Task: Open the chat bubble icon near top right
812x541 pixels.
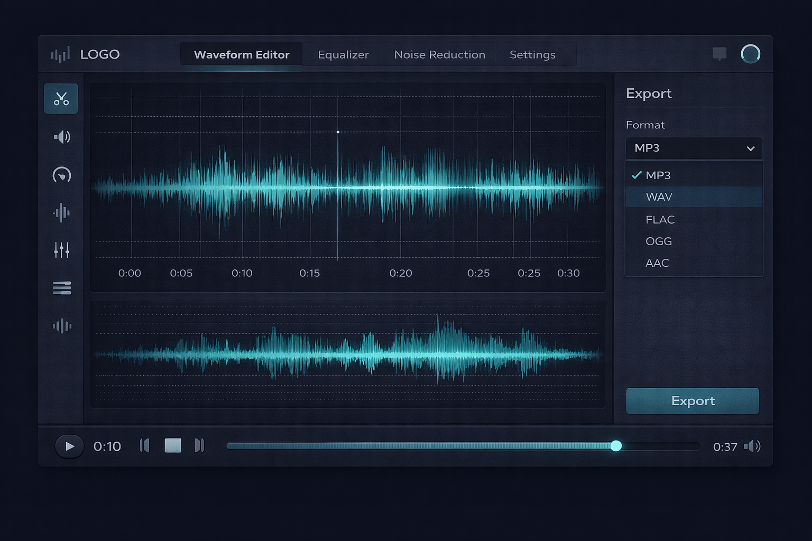Action: pyautogui.click(x=719, y=53)
